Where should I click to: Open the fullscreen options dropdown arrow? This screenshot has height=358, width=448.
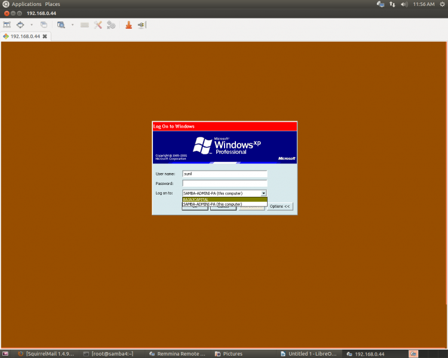pyautogui.click(x=32, y=25)
